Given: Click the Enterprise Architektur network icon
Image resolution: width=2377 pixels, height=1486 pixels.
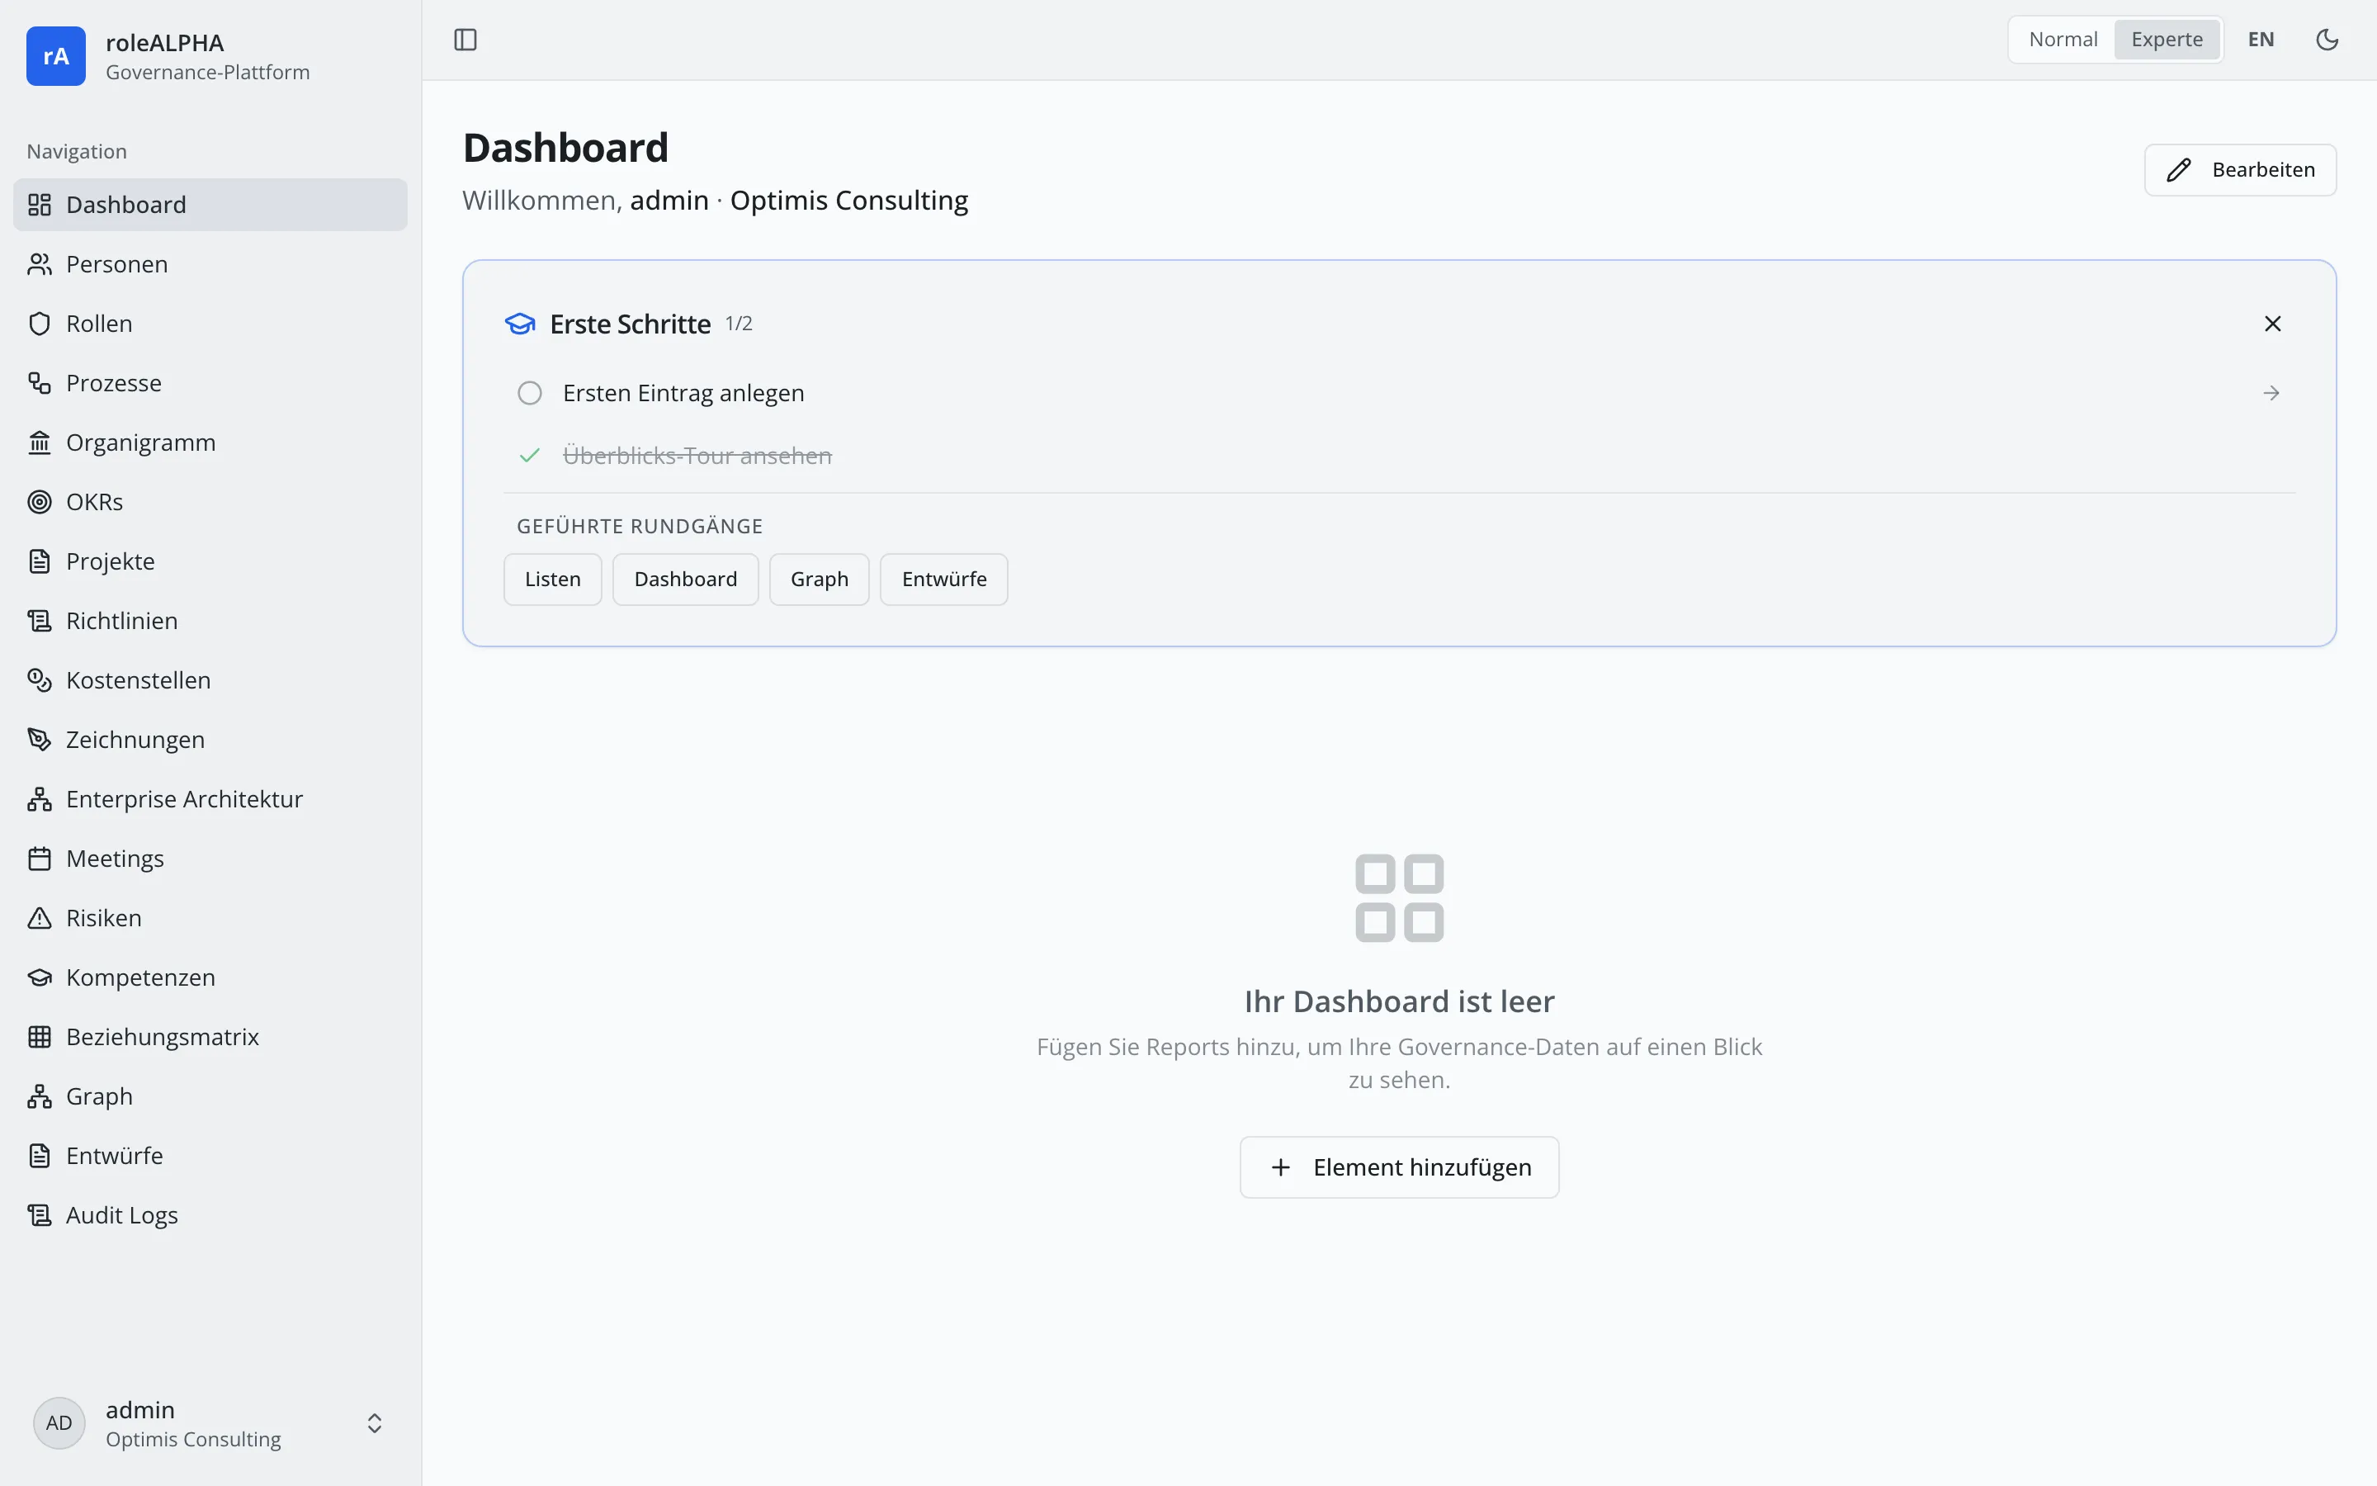Looking at the screenshot, I should pos(40,799).
